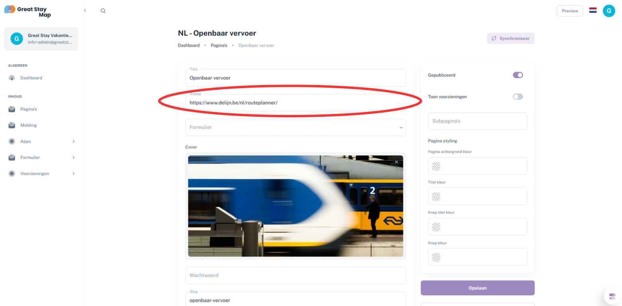Remove cover image with the X icon

pos(396,162)
